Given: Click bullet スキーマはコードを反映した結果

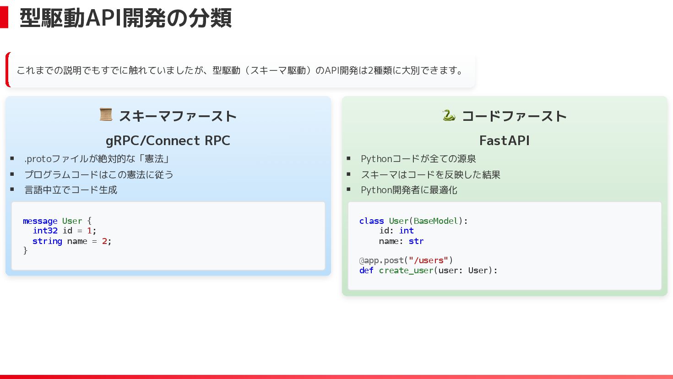Looking at the screenshot, I should pos(430,174).
